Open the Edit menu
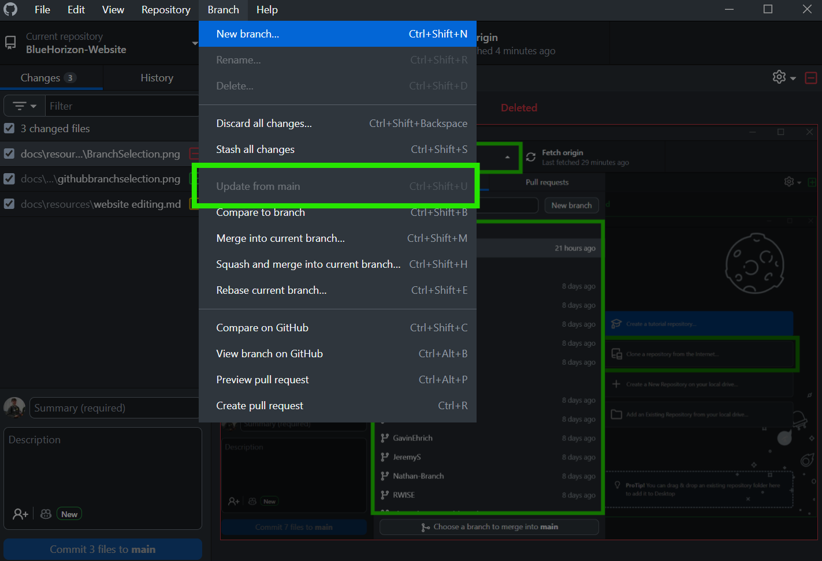Image resolution: width=822 pixels, height=561 pixels. pyautogui.click(x=76, y=10)
